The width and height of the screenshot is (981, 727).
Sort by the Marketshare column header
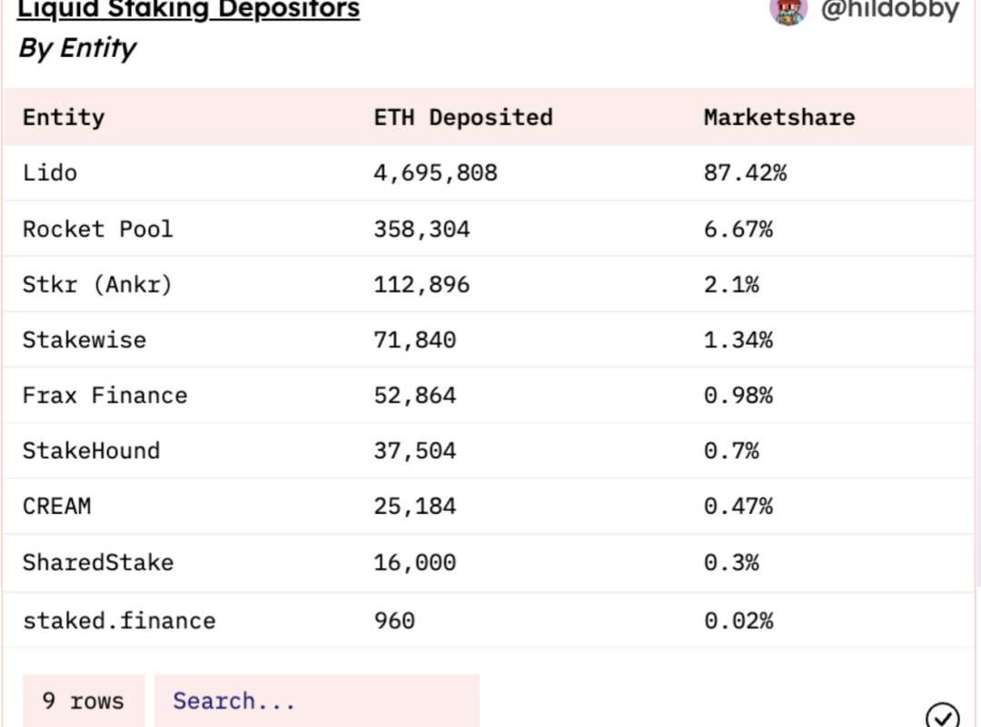coord(779,117)
